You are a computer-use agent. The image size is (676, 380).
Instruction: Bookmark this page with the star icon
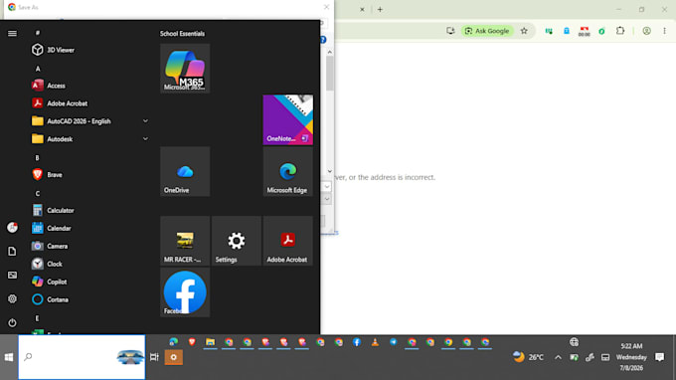point(524,31)
